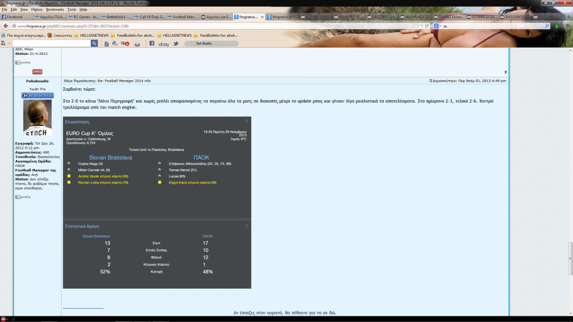Switch to the Battlefield 4 tab
Image resolution: width=573 pixels, height=322 pixels.
[x=117, y=17]
